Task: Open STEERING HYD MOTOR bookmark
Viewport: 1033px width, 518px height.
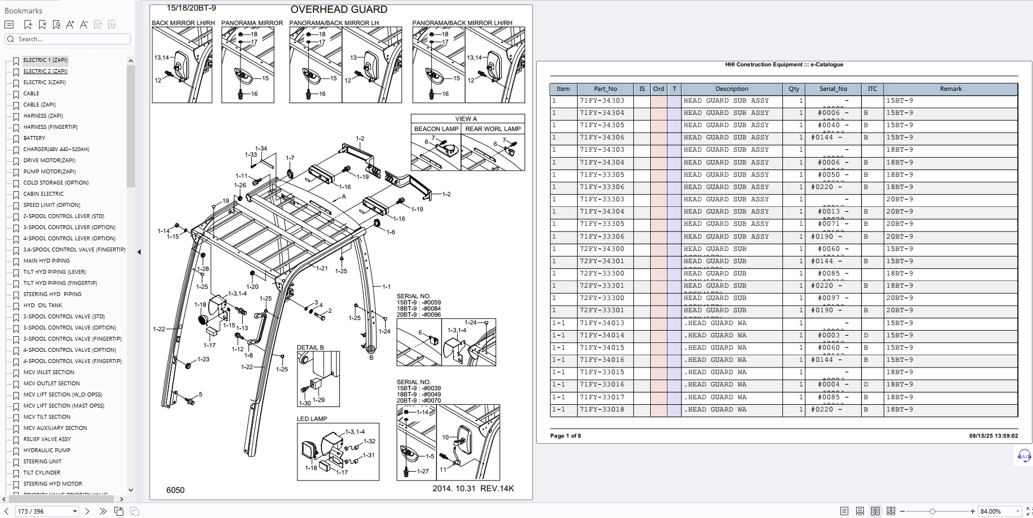Action: 52,484
